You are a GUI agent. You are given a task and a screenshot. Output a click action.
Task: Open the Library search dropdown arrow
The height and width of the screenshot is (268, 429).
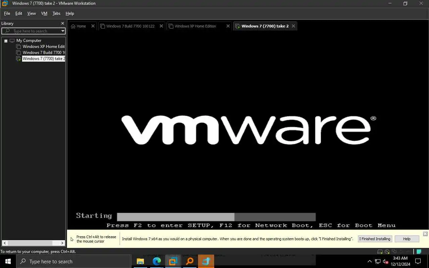62,31
